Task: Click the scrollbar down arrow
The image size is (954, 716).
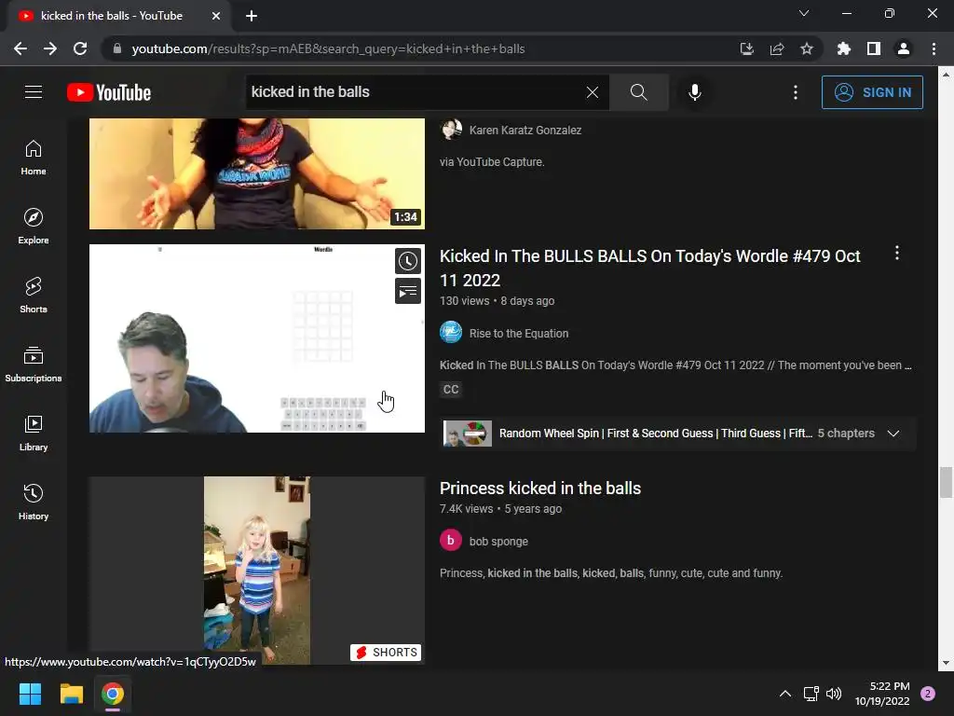Action: click(x=946, y=663)
